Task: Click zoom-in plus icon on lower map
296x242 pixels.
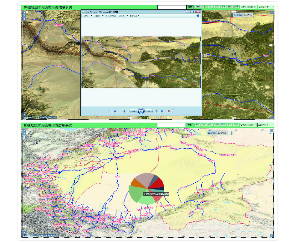Action: pos(24,131)
